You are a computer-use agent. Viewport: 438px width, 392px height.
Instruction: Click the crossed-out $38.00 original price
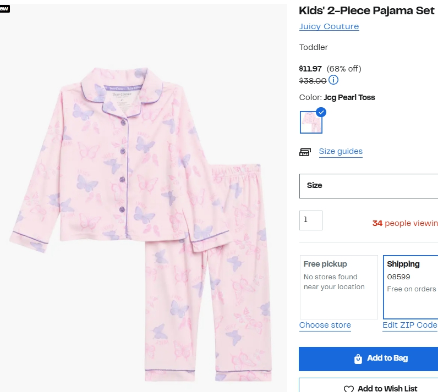click(x=313, y=81)
